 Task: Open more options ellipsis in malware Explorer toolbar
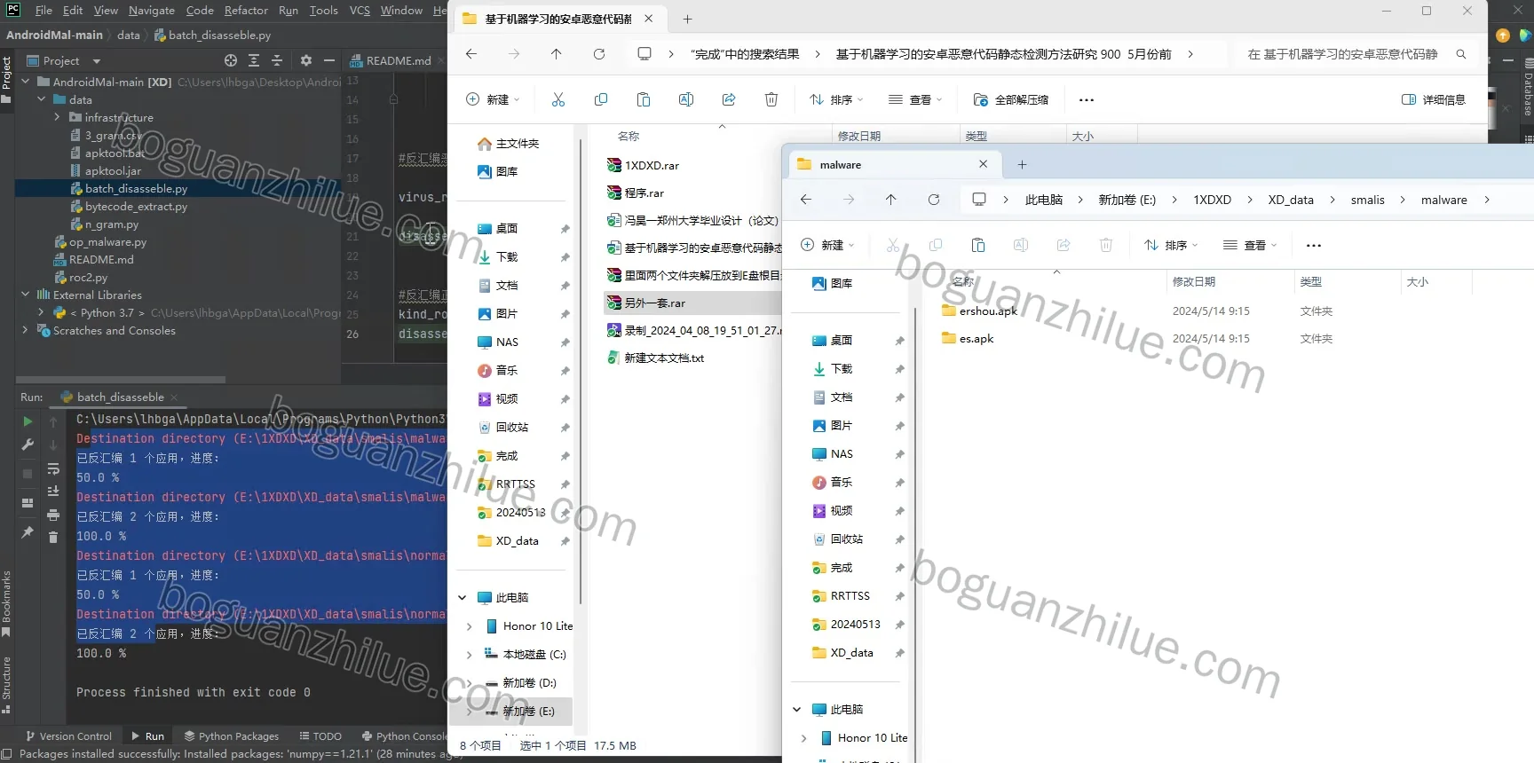point(1314,245)
